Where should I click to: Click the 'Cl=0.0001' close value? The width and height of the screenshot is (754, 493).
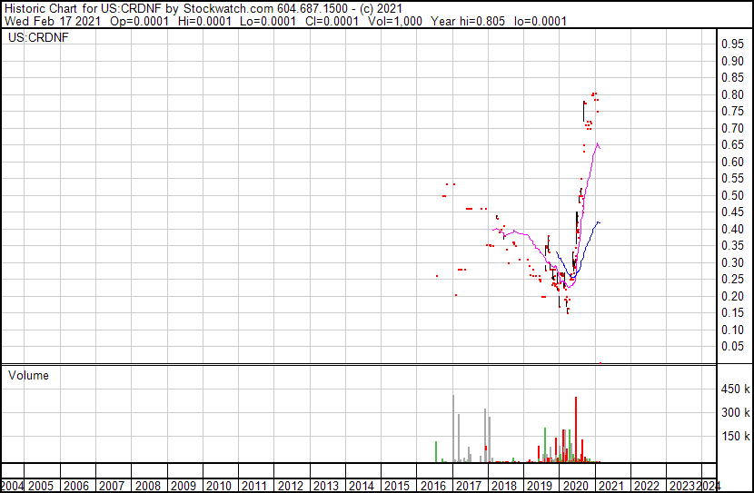(332, 21)
